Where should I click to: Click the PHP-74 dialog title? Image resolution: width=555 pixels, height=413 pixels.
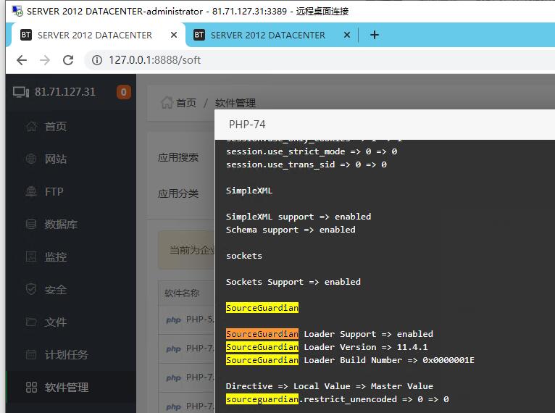[x=247, y=125]
